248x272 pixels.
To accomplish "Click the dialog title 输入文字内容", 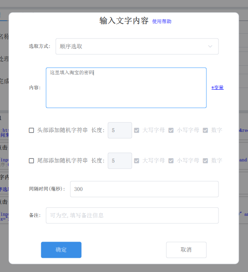I will [124, 21].
